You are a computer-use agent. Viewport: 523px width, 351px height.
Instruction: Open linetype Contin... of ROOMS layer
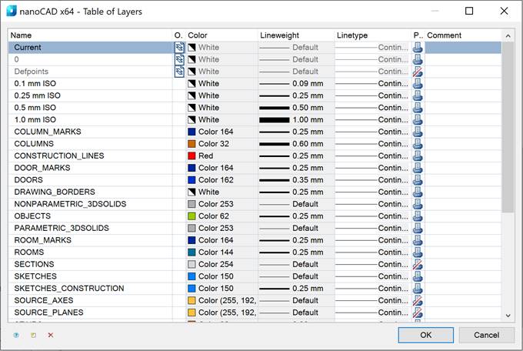372,252
